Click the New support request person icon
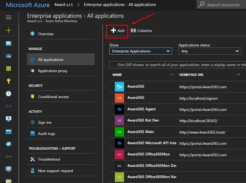246x183 pixels. pyautogui.click(x=32, y=170)
